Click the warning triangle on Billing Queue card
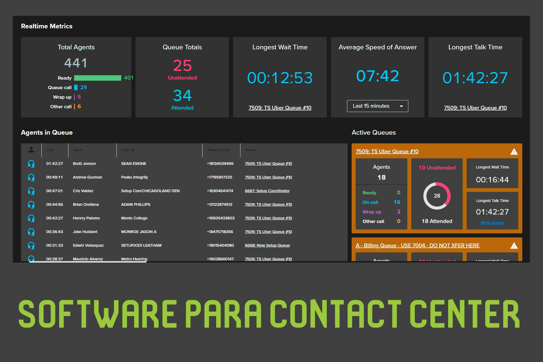 pyautogui.click(x=514, y=246)
